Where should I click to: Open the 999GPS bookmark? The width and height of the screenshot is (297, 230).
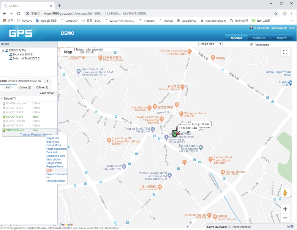pyautogui.click(x=25, y=21)
